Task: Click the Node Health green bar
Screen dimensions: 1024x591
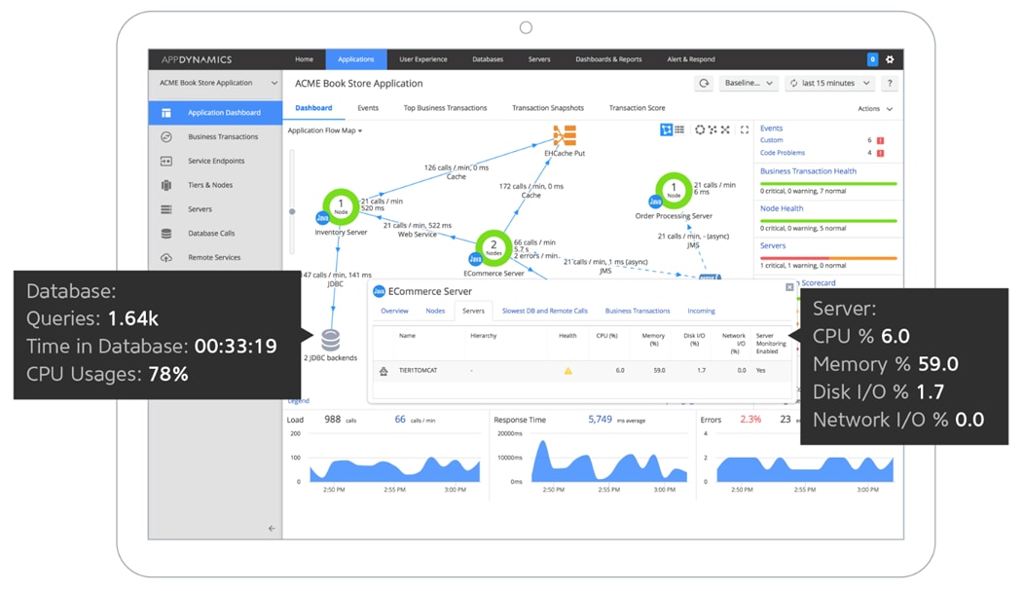Action: [x=828, y=221]
